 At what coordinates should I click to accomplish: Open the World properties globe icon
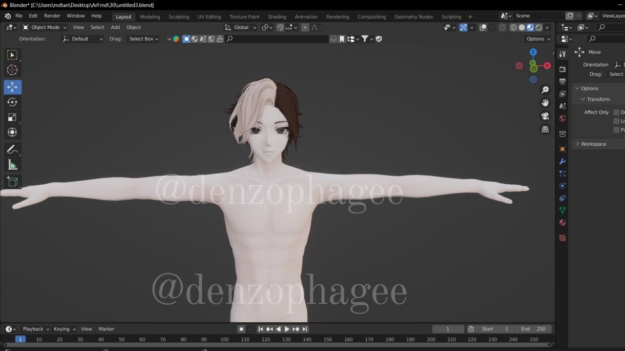pos(562,118)
